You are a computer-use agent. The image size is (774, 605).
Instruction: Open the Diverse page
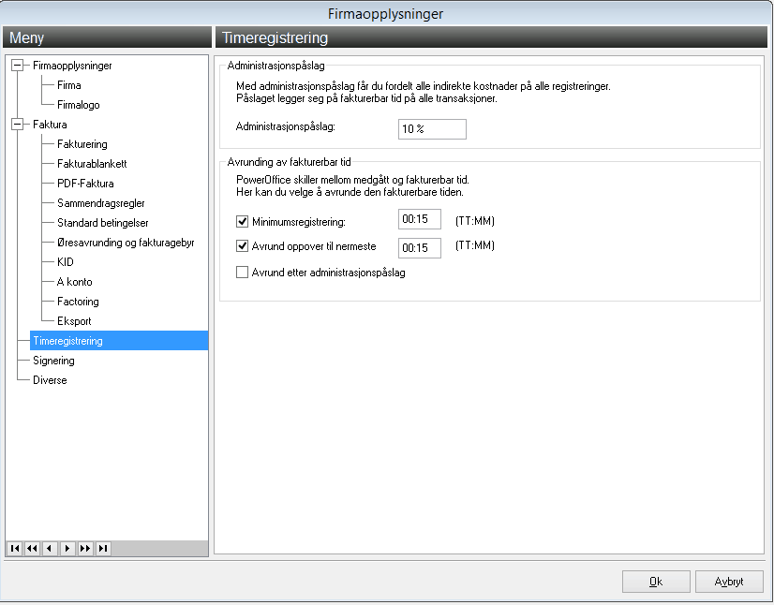click(50, 380)
